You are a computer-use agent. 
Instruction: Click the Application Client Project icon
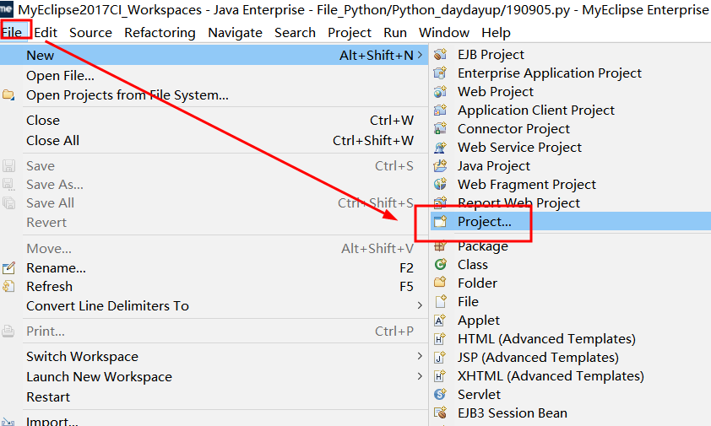pos(440,111)
